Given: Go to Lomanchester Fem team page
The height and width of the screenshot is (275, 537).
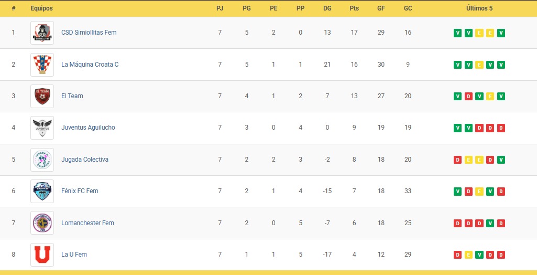Looking at the screenshot, I should (87, 223).
